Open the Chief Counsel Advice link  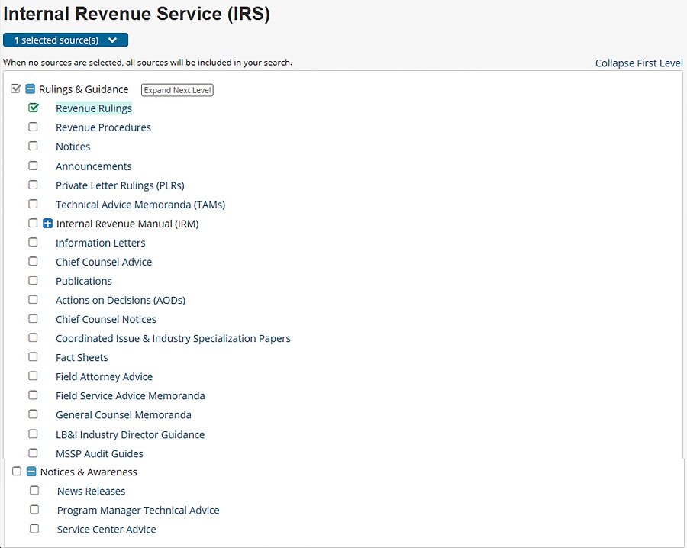(104, 262)
